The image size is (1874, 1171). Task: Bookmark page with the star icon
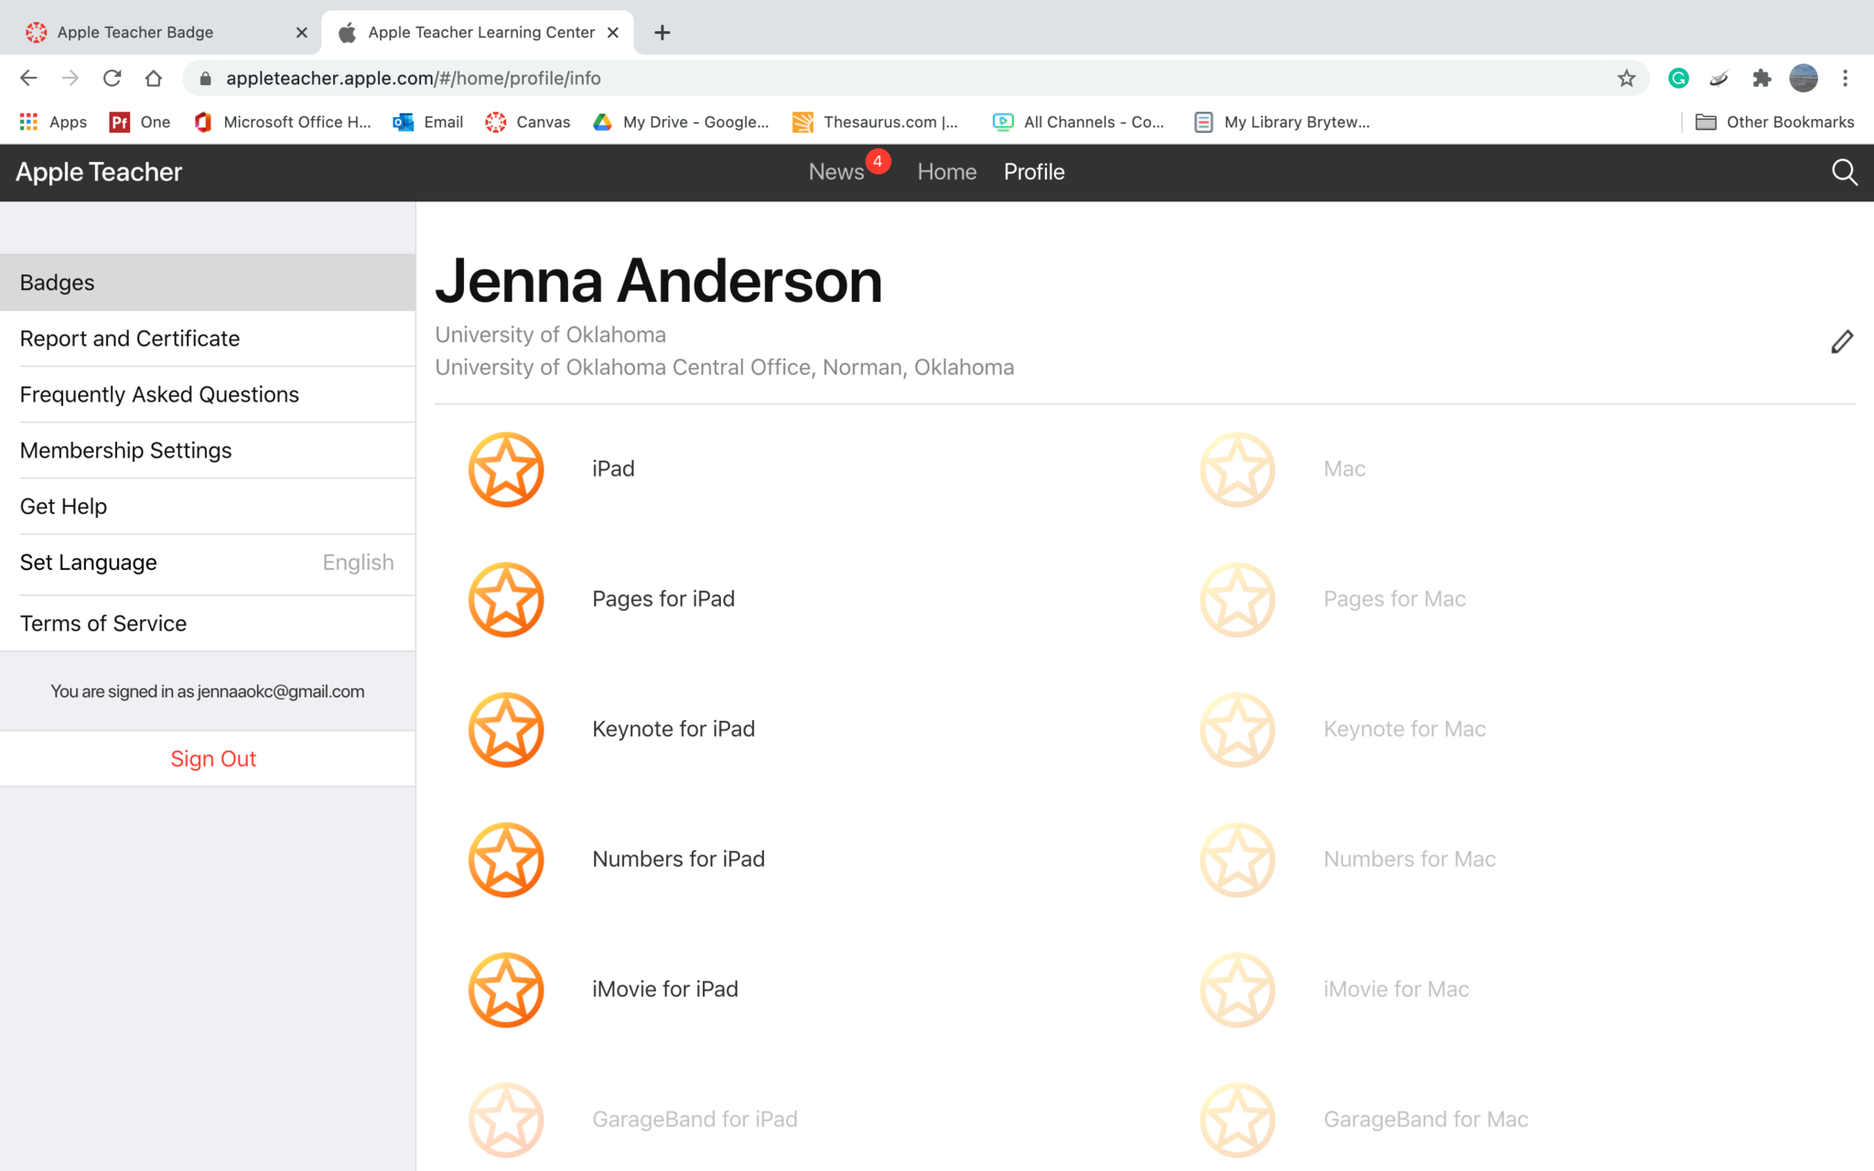(1626, 79)
